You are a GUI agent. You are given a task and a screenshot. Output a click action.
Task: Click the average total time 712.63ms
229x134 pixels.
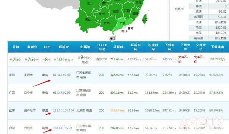tap(117, 59)
